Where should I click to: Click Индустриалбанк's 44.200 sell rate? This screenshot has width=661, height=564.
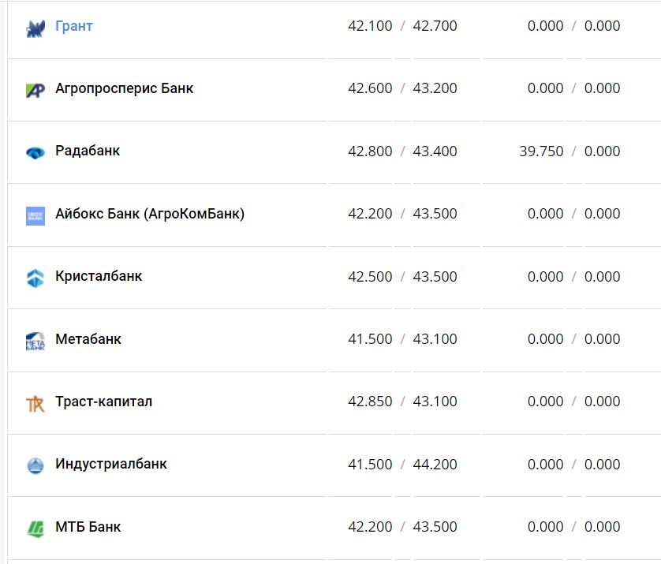(x=435, y=465)
